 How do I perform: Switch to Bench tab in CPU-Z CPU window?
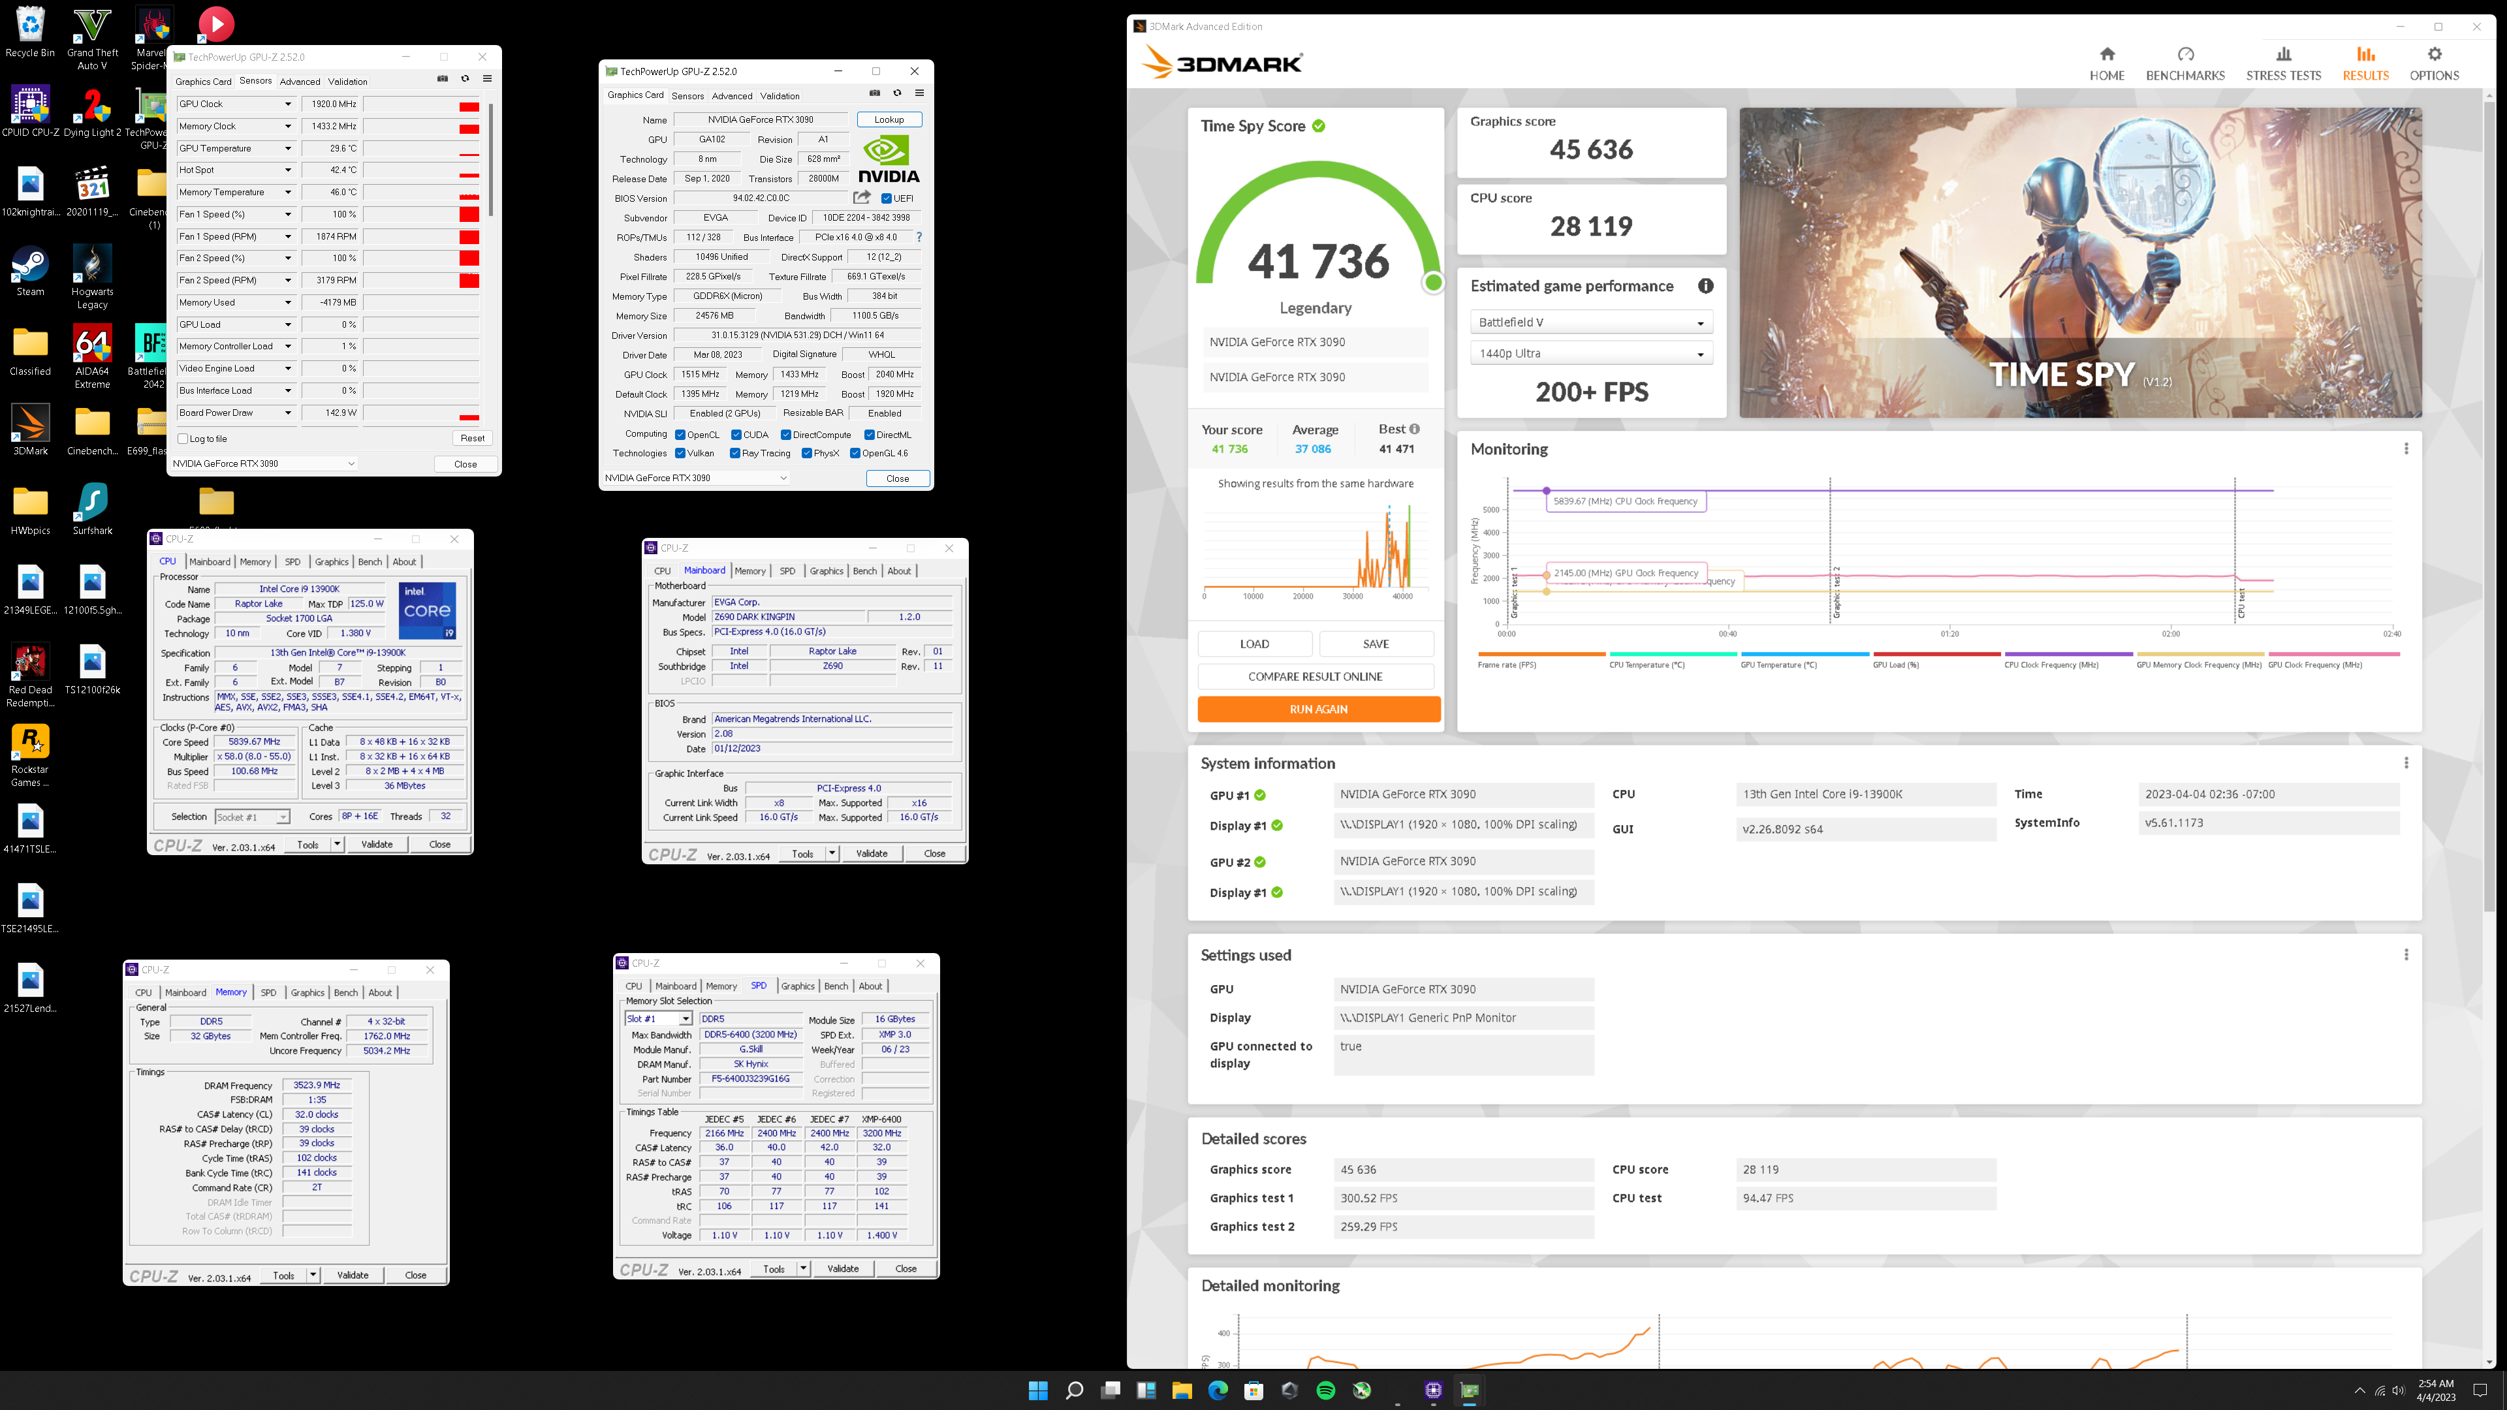370,561
